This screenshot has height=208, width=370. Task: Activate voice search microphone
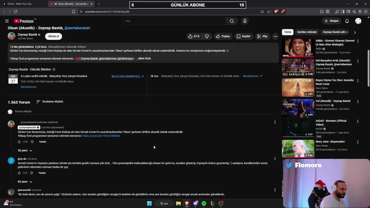245,21
